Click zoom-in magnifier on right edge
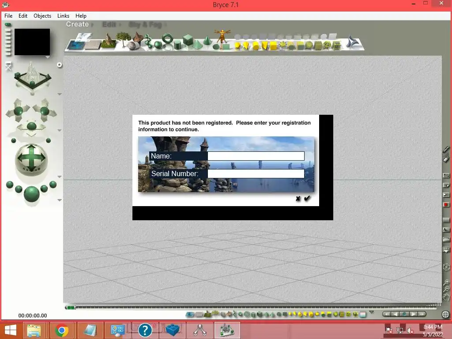The width and height of the screenshot is (452, 339). coord(446,282)
